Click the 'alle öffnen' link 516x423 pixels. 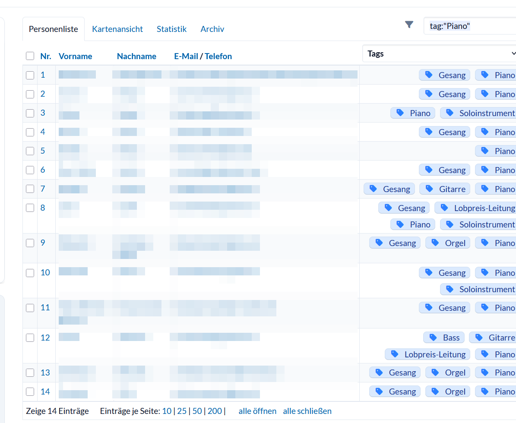[x=257, y=411]
